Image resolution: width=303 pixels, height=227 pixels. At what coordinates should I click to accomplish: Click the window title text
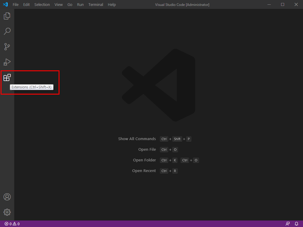[182, 5]
